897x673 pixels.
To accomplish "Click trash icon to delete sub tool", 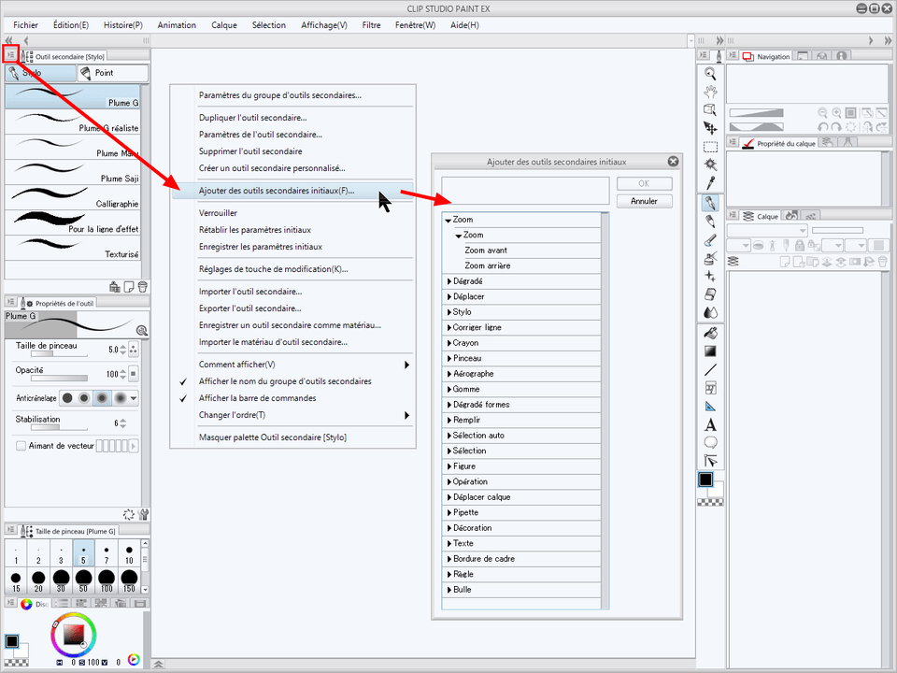I will click(143, 287).
